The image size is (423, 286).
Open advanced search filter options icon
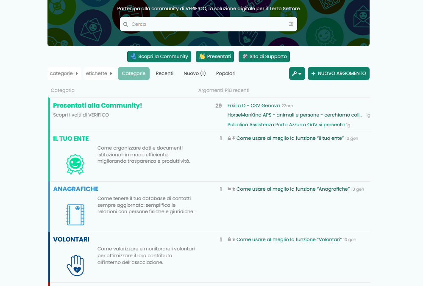(x=291, y=24)
